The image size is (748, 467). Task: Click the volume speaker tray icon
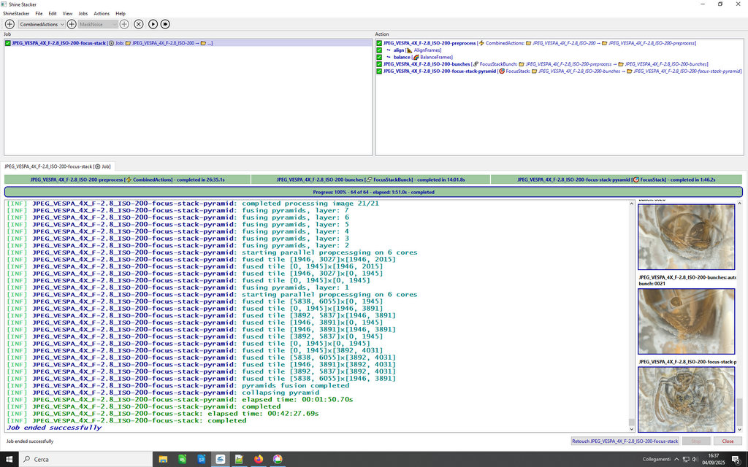(695, 460)
